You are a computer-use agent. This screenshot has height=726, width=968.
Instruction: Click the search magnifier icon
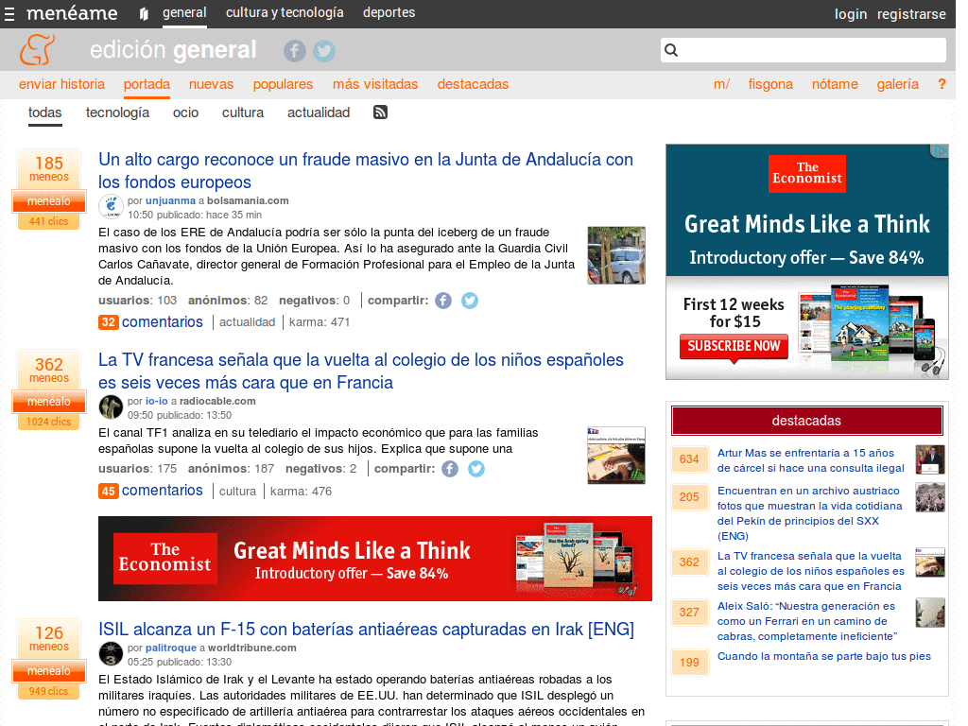coord(671,50)
